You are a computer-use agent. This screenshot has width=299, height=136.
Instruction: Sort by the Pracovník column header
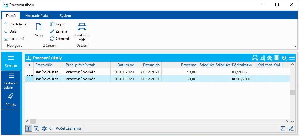[49, 65]
